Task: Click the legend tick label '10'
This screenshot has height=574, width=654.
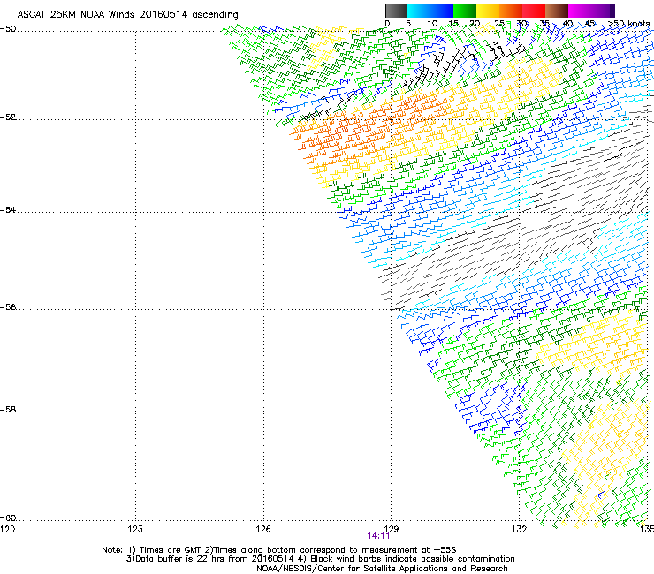Action: pyautogui.click(x=432, y=24)
